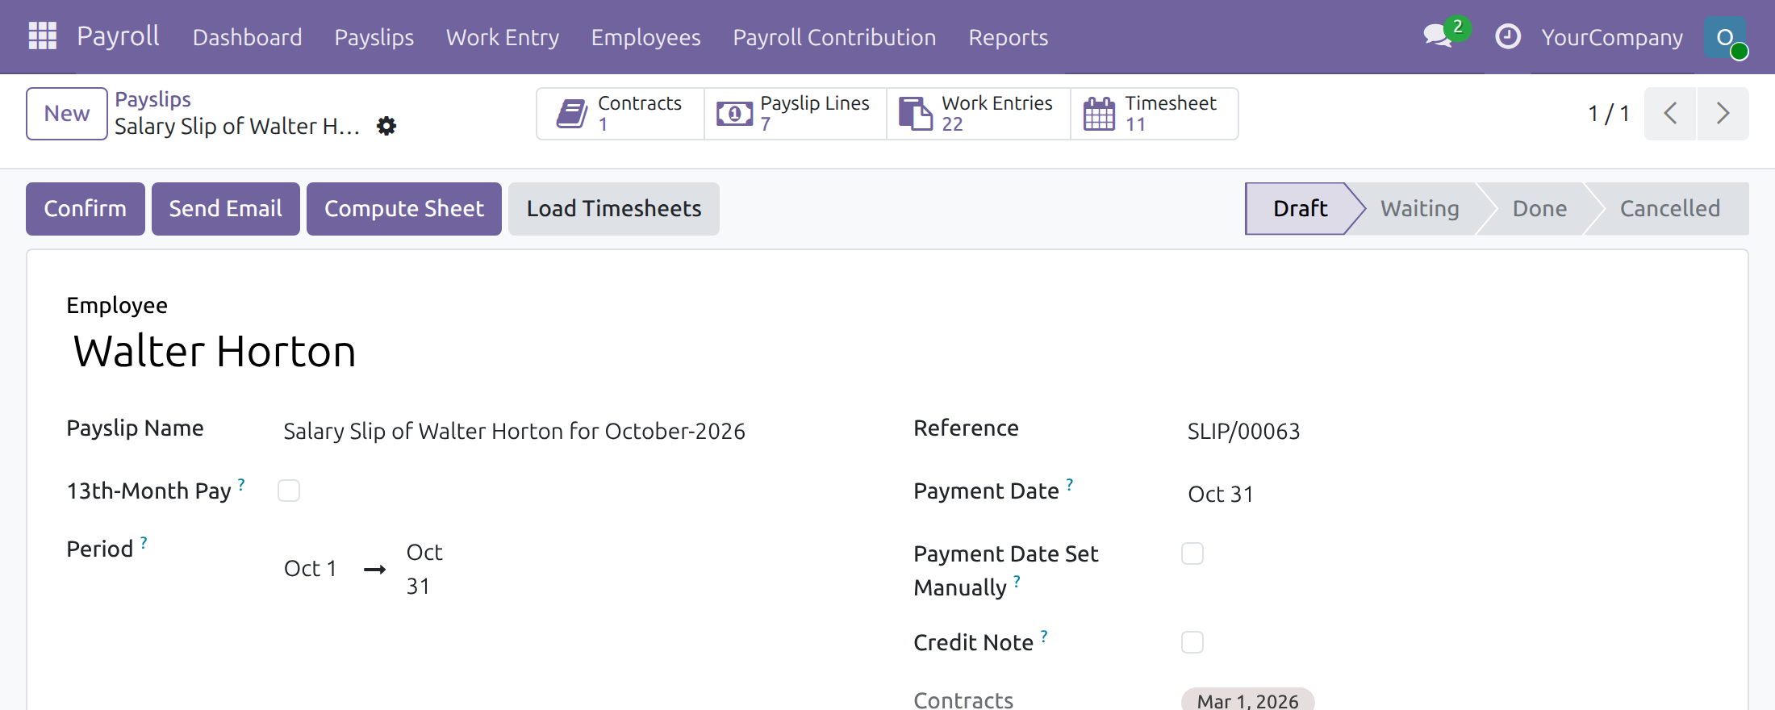Create a New payslip
Viewport: 1775px width, 710px height.
tap(67, 114)
